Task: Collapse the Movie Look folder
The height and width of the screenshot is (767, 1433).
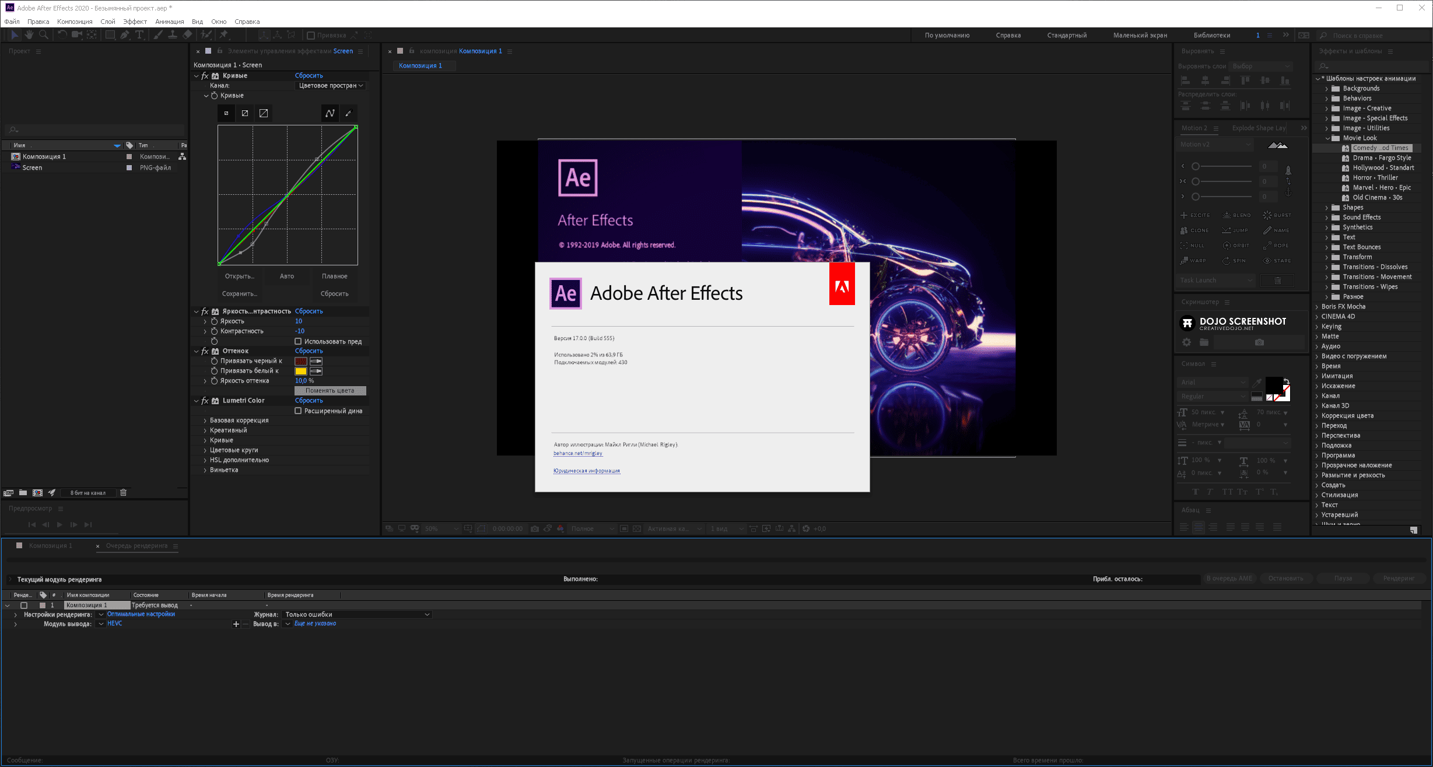Action: point(1327,138)
